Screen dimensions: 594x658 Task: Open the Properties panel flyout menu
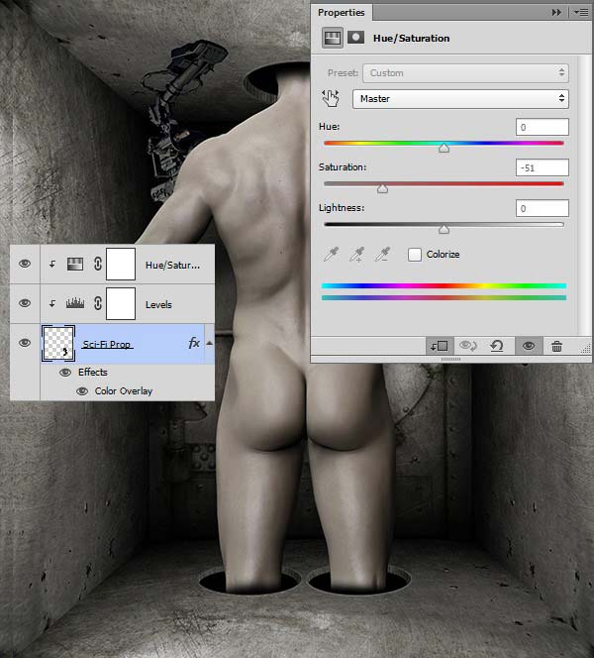click(581, 13)
